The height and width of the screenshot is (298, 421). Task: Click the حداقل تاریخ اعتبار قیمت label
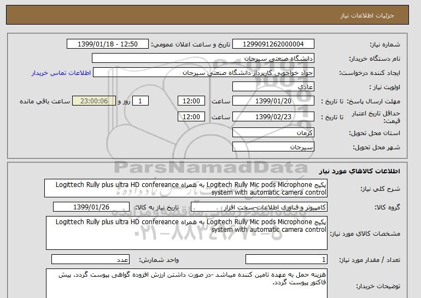click(376, 117)
